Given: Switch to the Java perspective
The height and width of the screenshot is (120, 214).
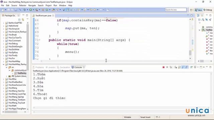Looking at the screenshot, I should (x=198, y=10).
